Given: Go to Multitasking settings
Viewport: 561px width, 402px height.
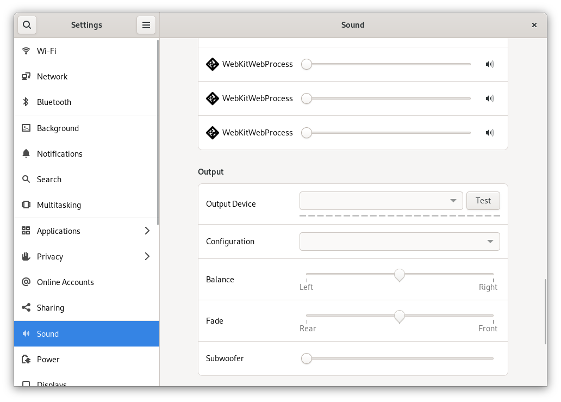Looking at the screenshot, I should click(x=86, y=205).
